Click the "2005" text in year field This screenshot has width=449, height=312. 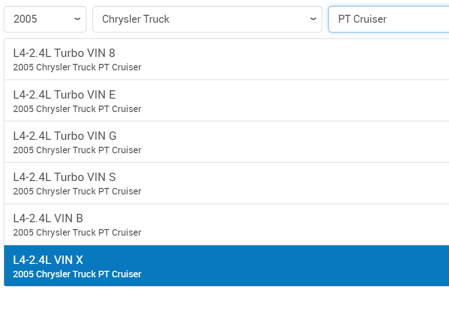[25, 19]
